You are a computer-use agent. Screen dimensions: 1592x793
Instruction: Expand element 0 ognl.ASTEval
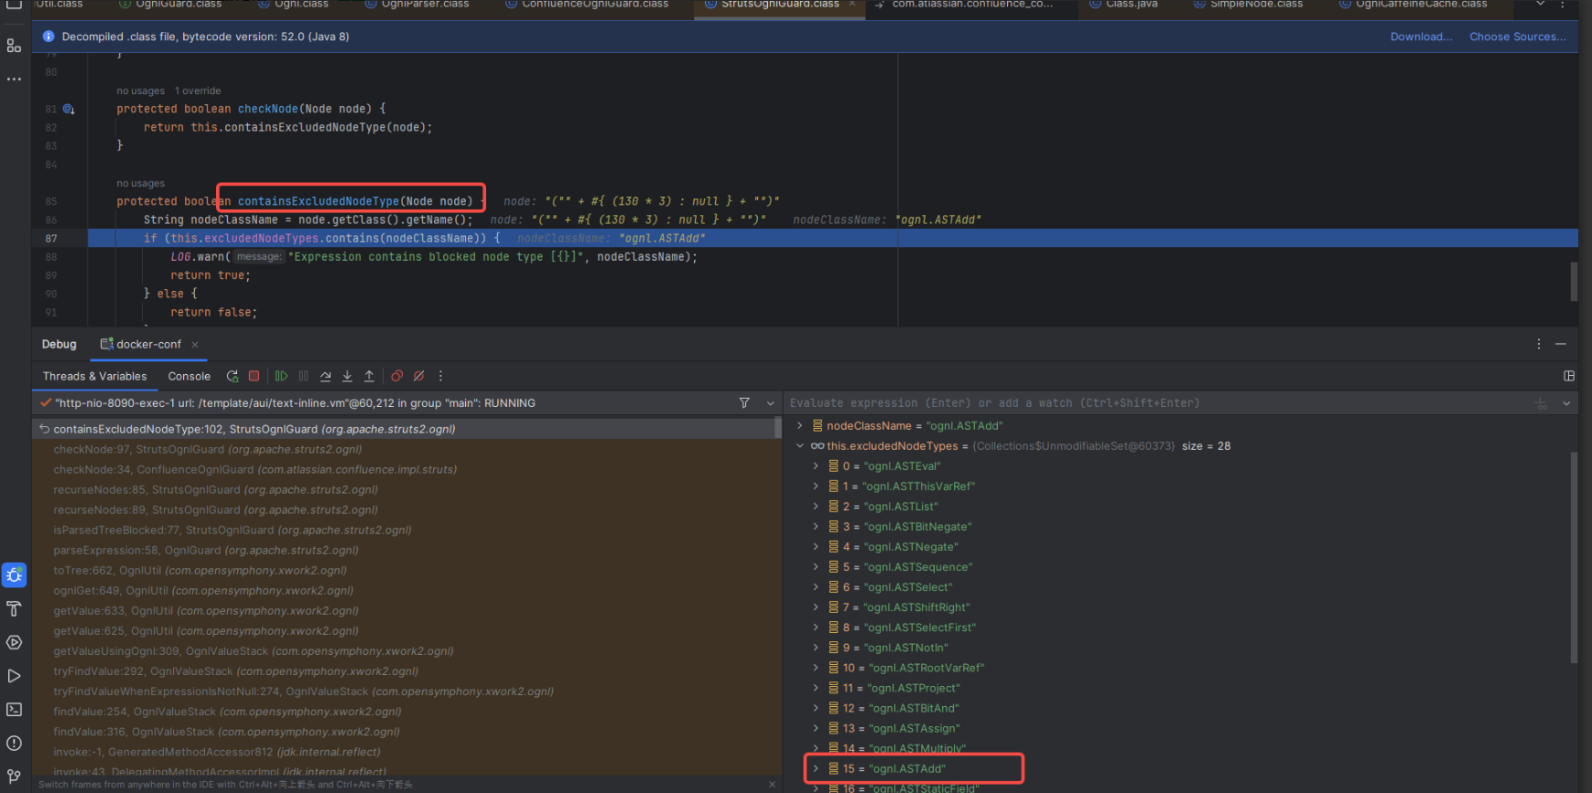816,466
